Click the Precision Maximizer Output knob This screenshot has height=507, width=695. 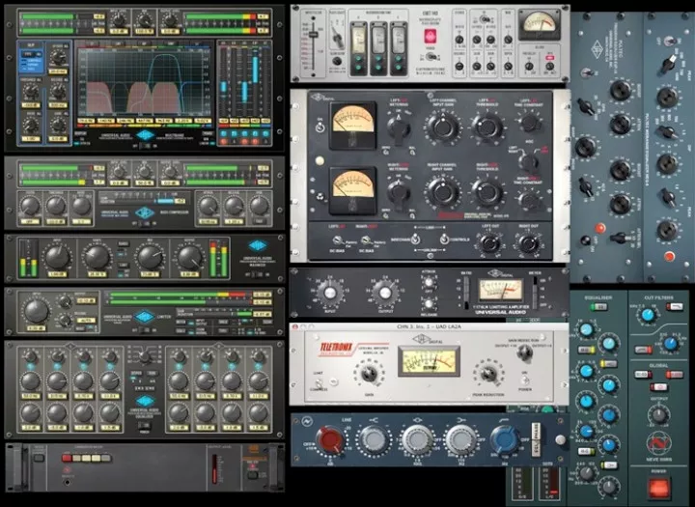(190, 257)
